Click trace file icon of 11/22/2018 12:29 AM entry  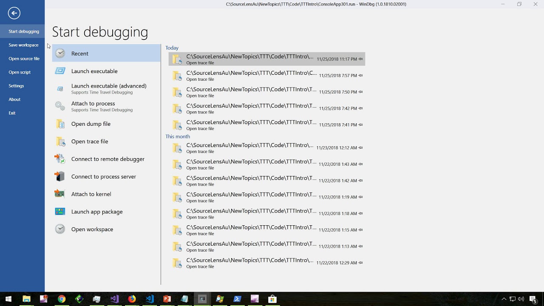point(177,263)
